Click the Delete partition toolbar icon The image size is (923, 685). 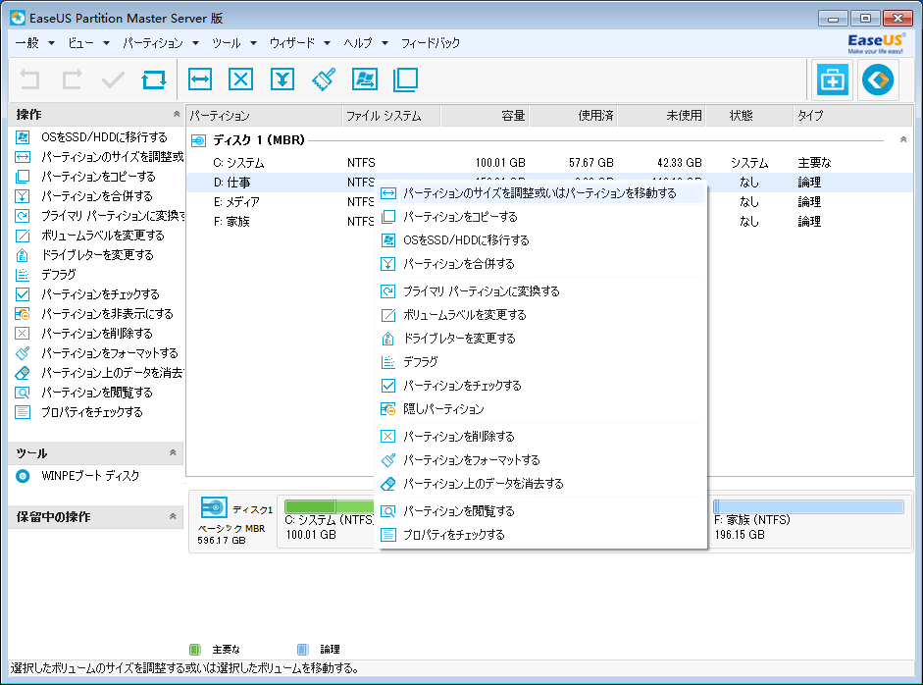click(x=240, y=79)
